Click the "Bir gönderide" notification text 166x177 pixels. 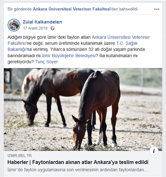click(x=20, y=9)
